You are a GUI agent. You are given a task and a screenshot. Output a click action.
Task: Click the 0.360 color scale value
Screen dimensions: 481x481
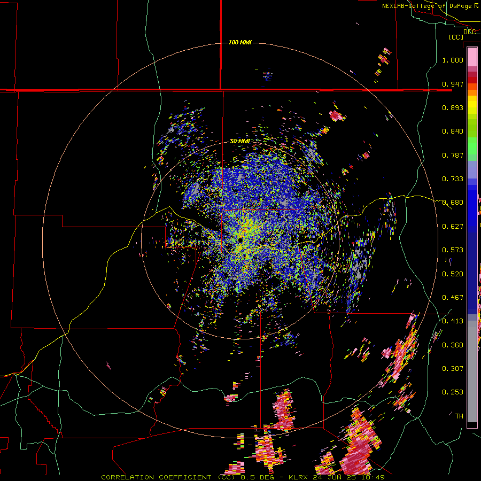(453, 345)
